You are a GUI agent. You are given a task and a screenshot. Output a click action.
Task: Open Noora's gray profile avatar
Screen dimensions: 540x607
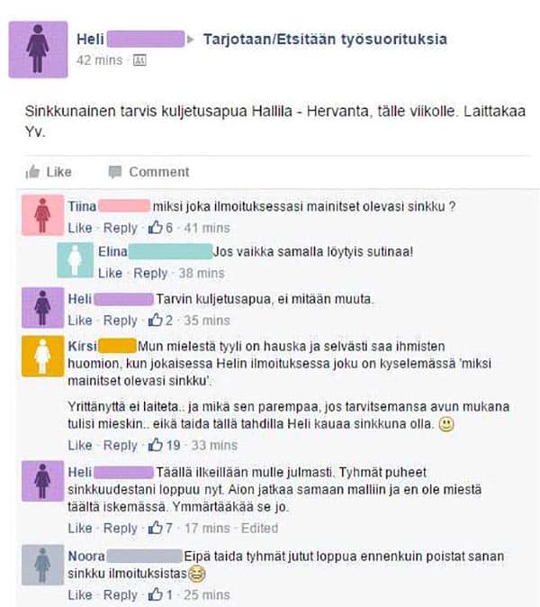(x=42, y=565)
